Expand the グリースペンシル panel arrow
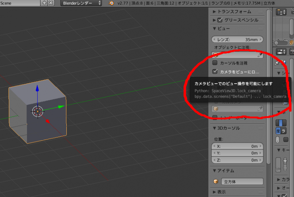The width and height of the screenshot is (294, 197). coord(214,20)
